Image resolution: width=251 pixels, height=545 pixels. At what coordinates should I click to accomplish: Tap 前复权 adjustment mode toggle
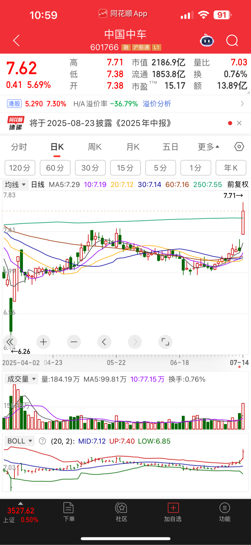[238, 184]
